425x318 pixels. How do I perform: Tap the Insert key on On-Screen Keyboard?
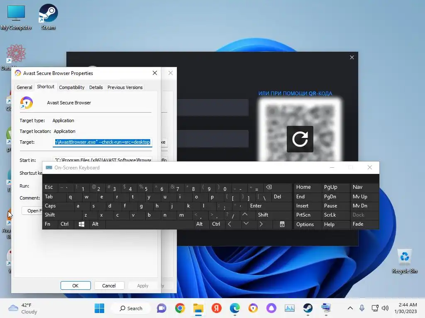[308, 206]
